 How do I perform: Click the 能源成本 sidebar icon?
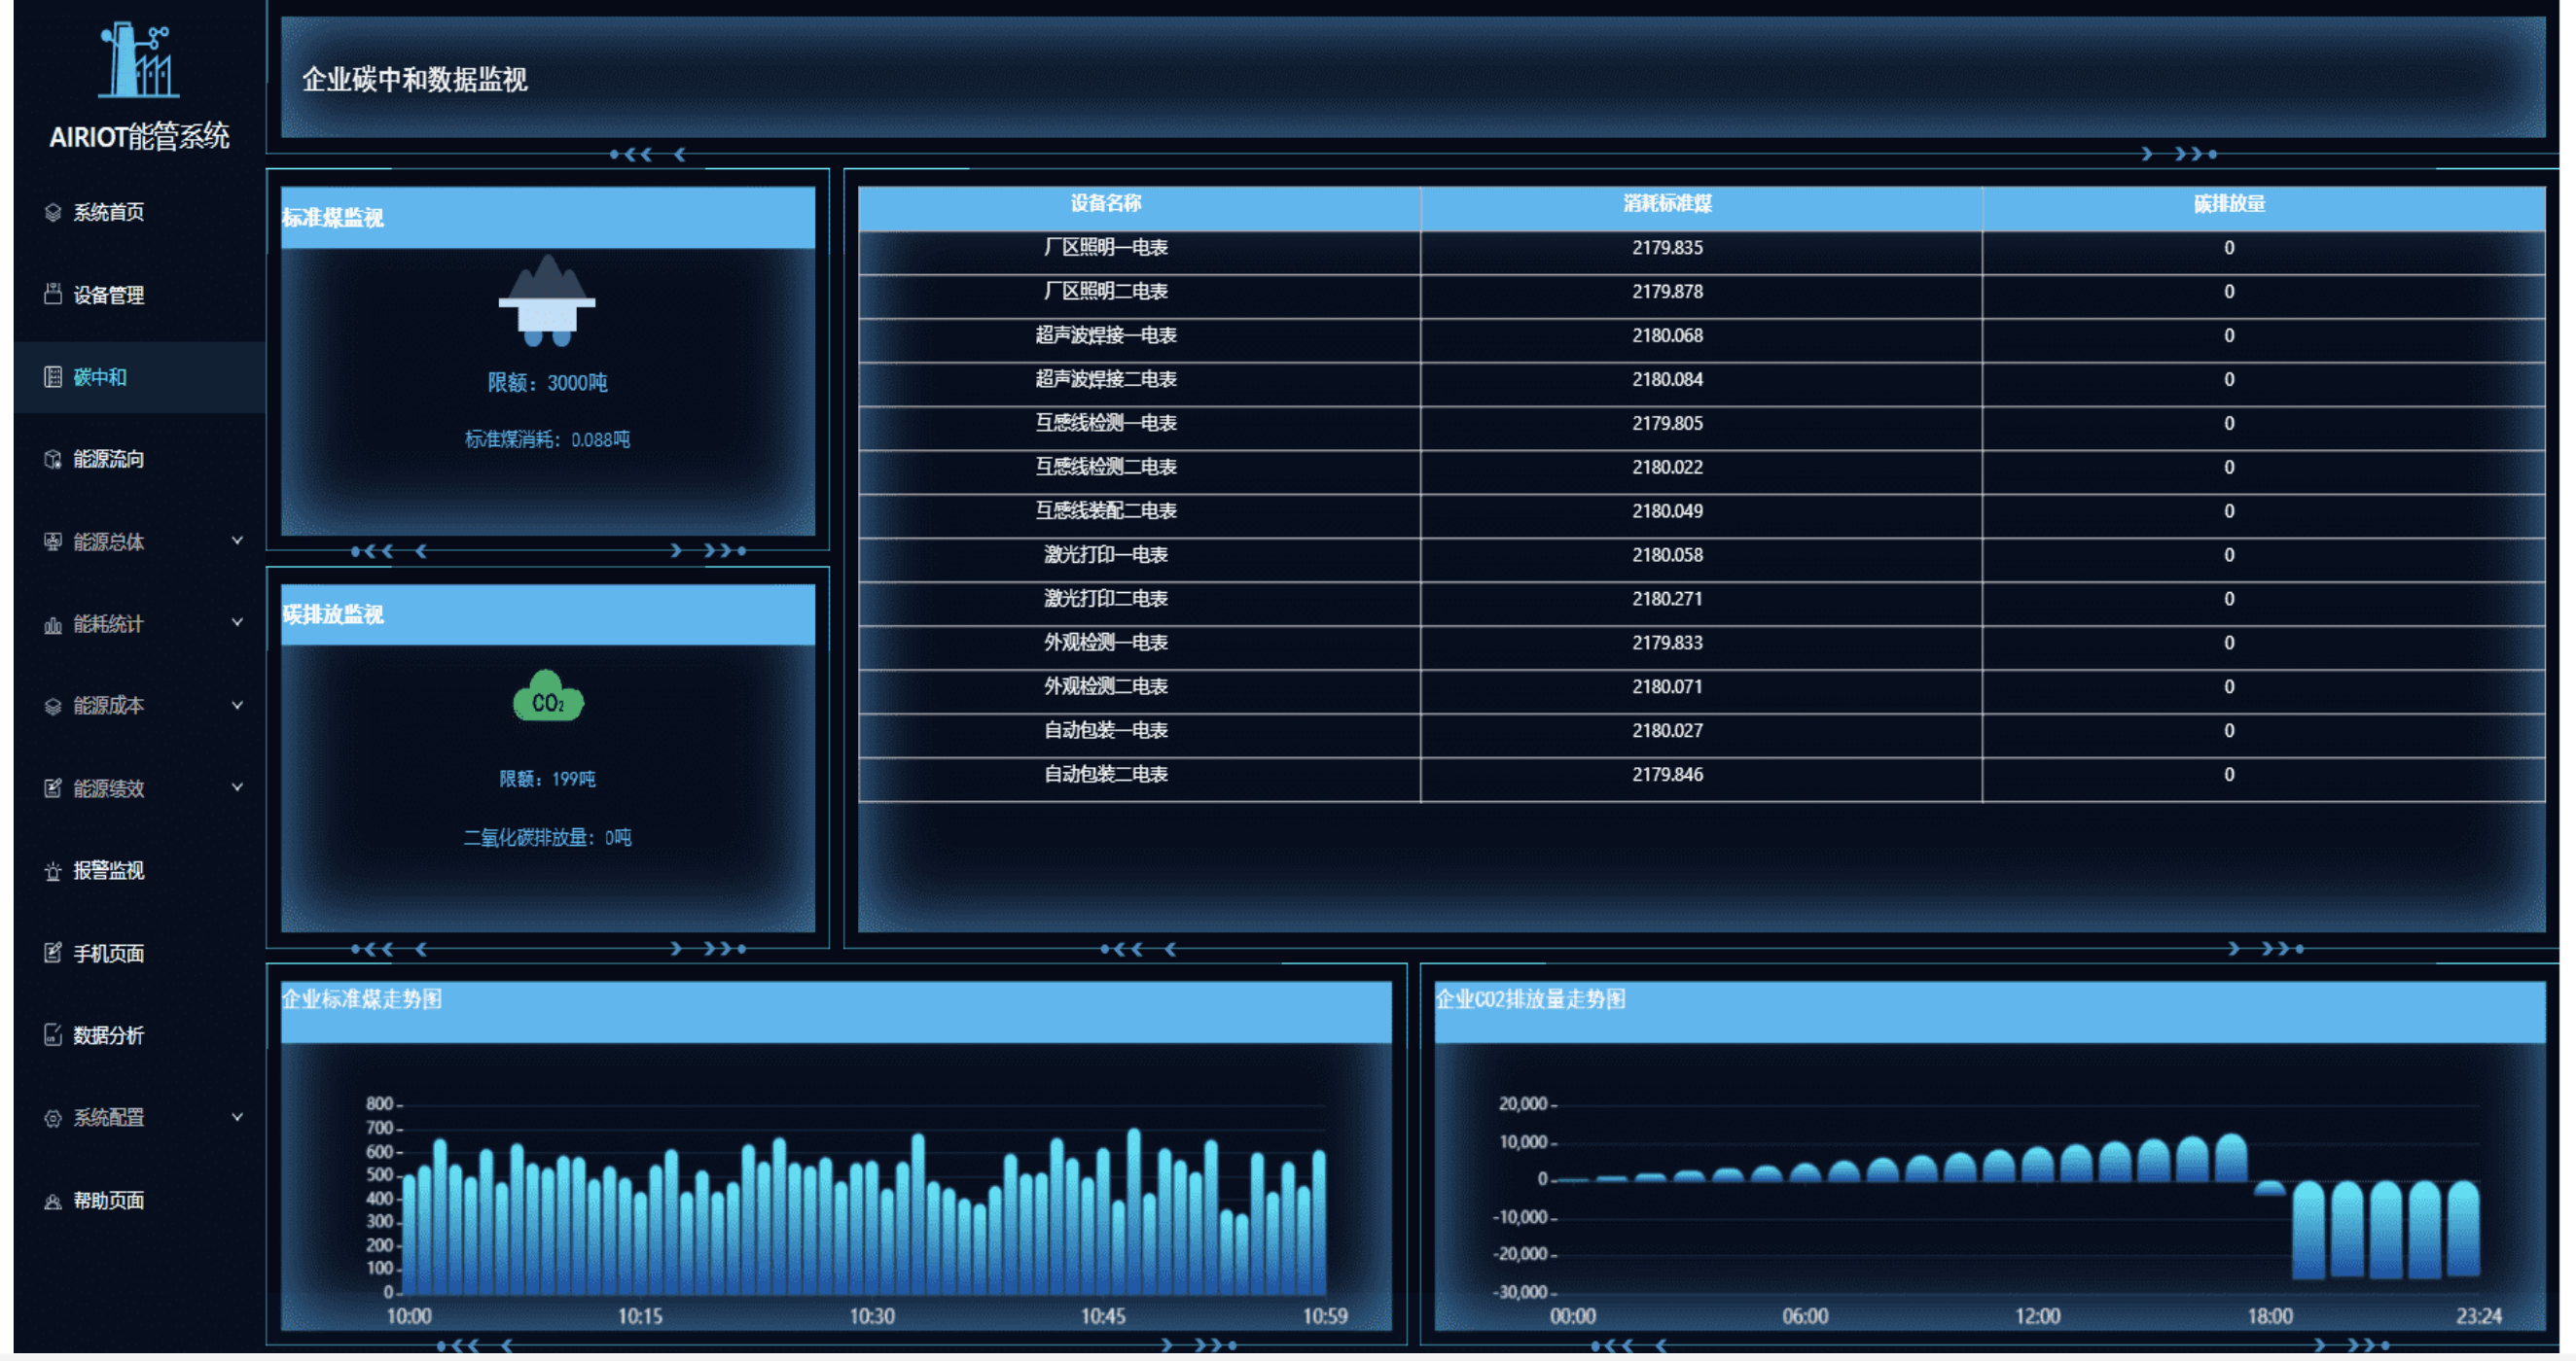click(53, 706)
